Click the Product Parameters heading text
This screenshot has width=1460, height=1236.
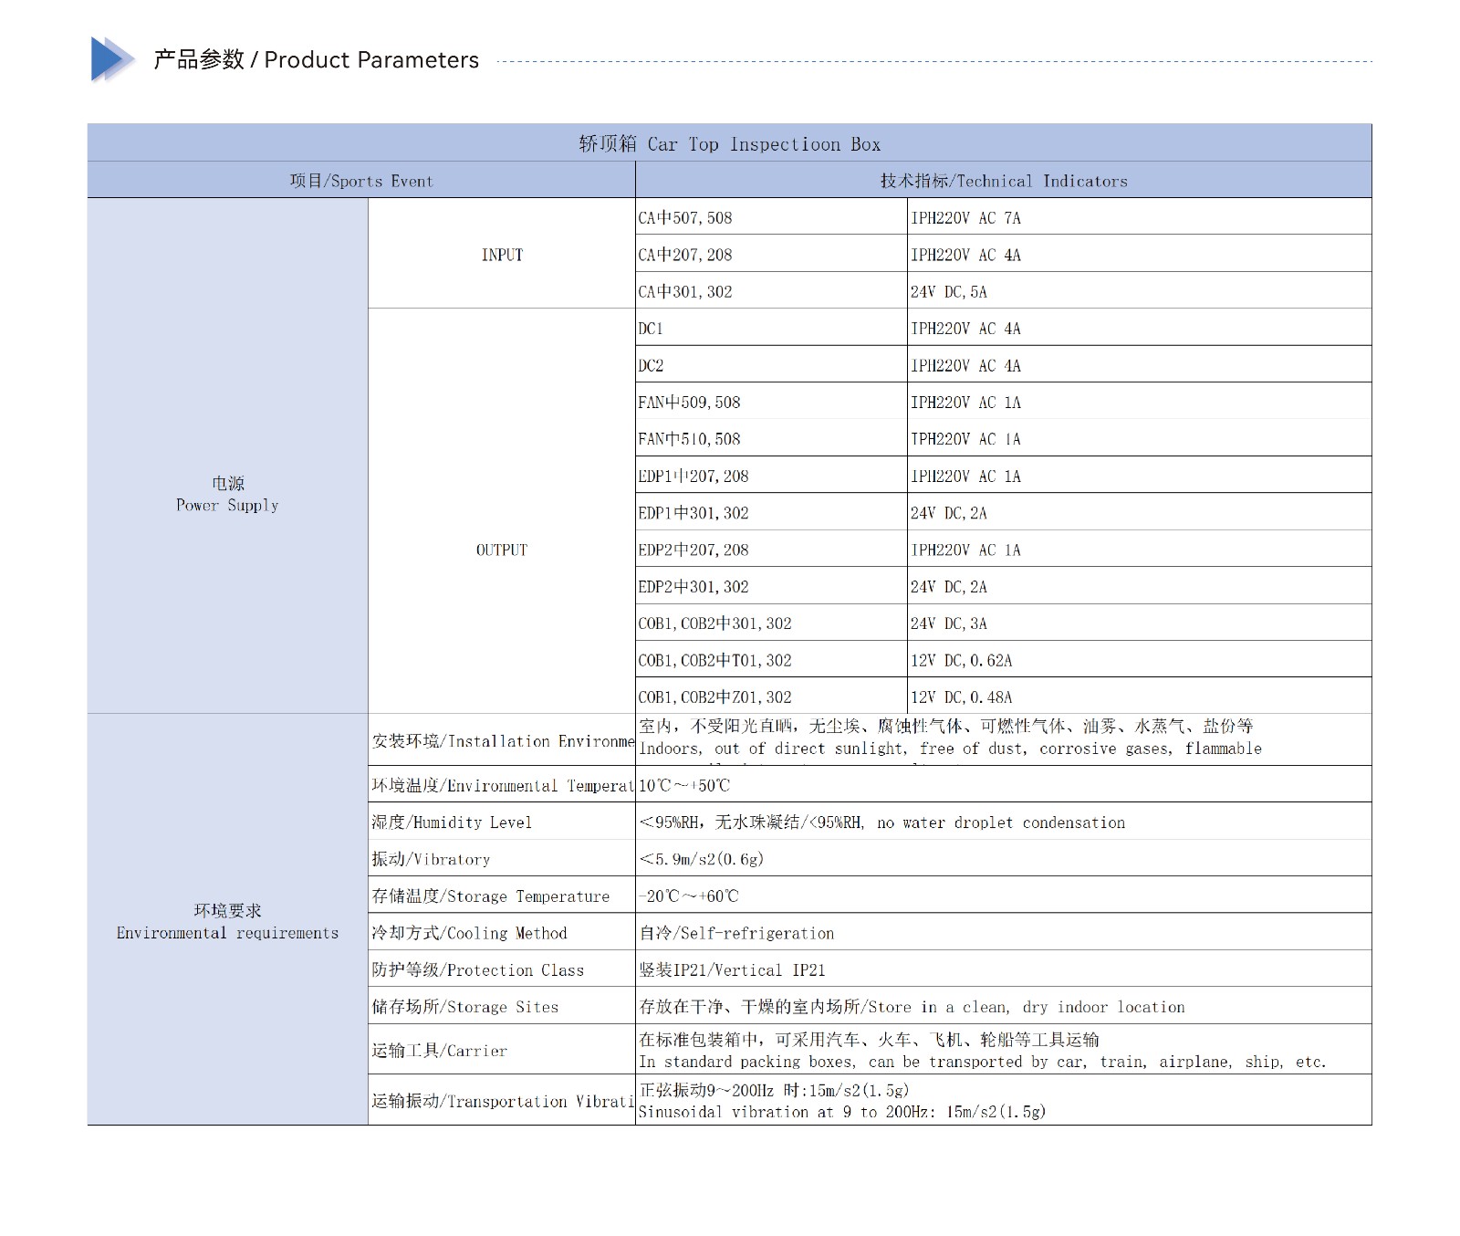point(316,60)
